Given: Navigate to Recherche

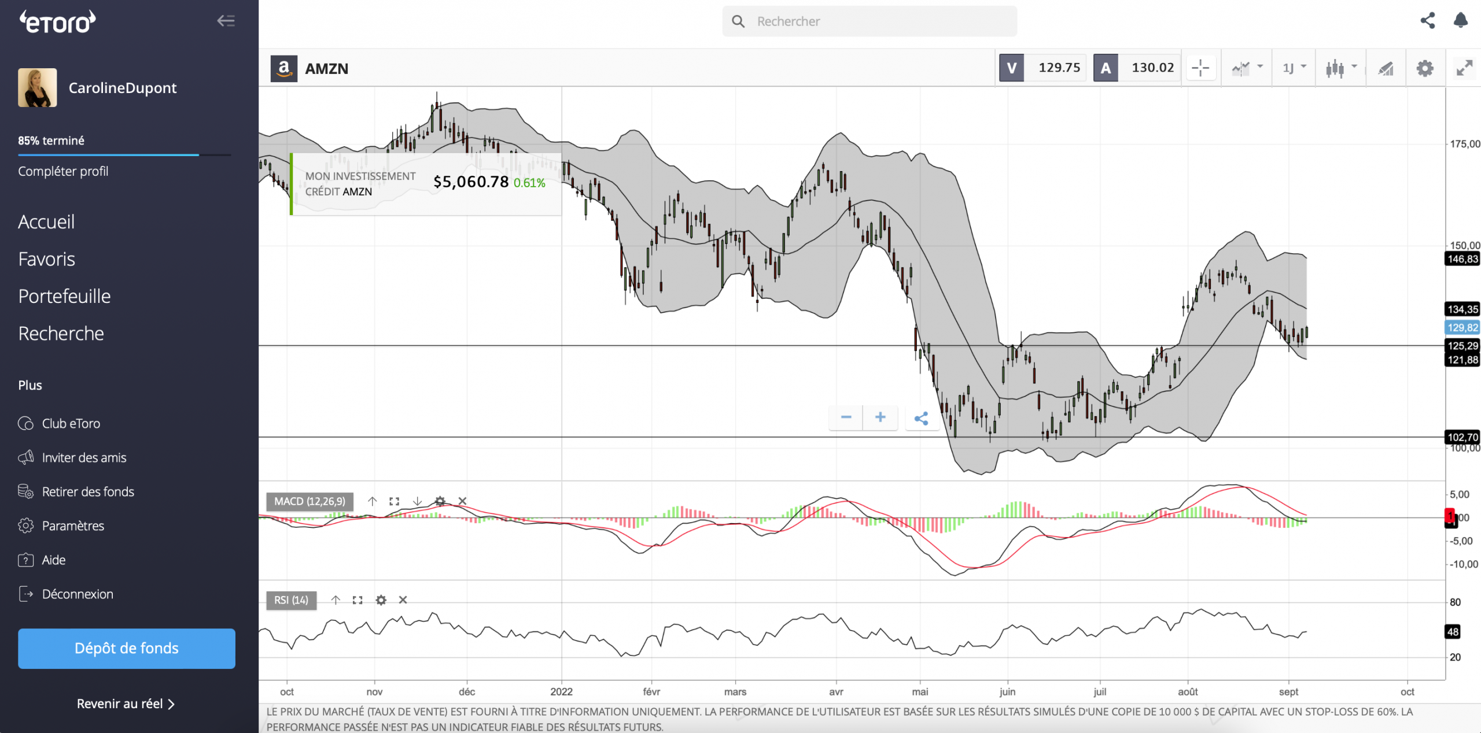Looking at the screenshot, I should 61,334.
